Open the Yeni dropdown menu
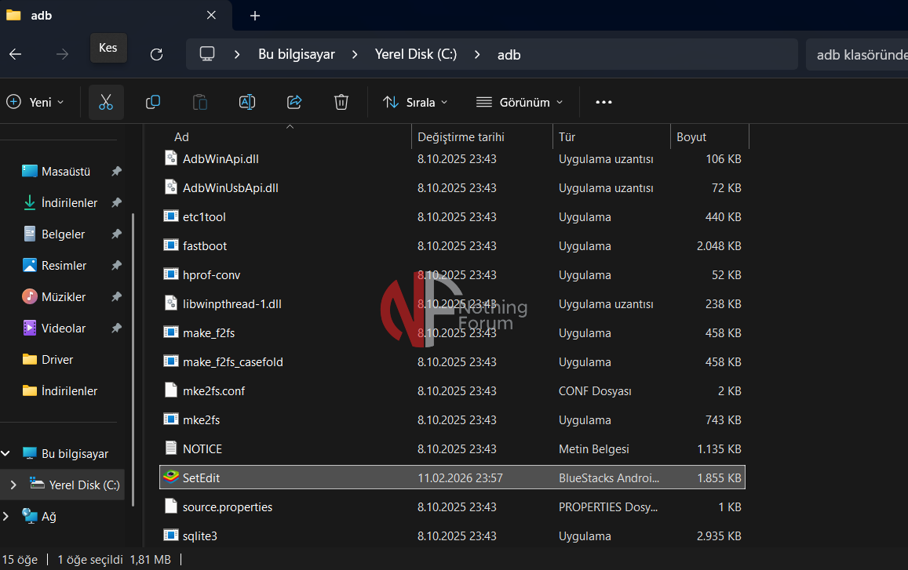Image resolution: width=908 pixels, height=570 pixels. coord(35,102)
